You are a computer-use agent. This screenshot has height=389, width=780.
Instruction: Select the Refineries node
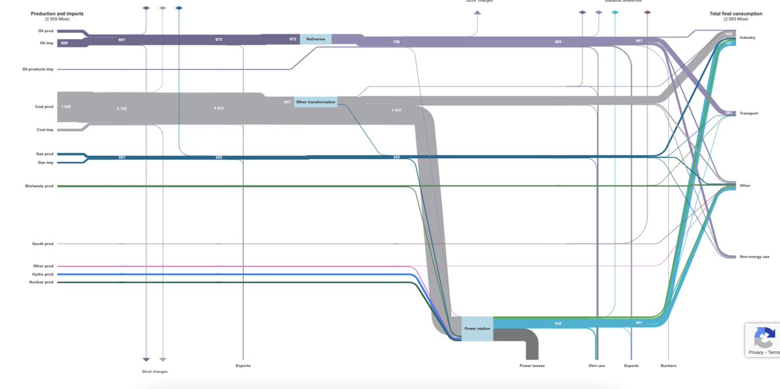tap(315, 40)
